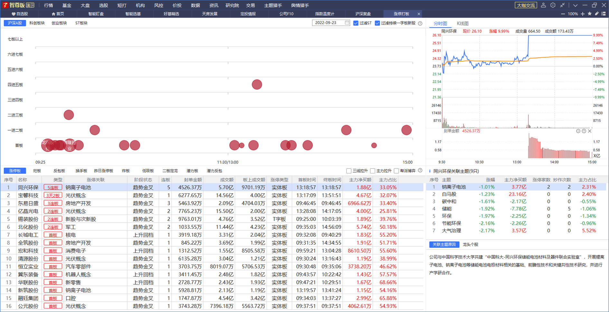Click the 四进五板 bubble on the chart
The height and width of the screenshot is (312, 609).
(257, 85)
